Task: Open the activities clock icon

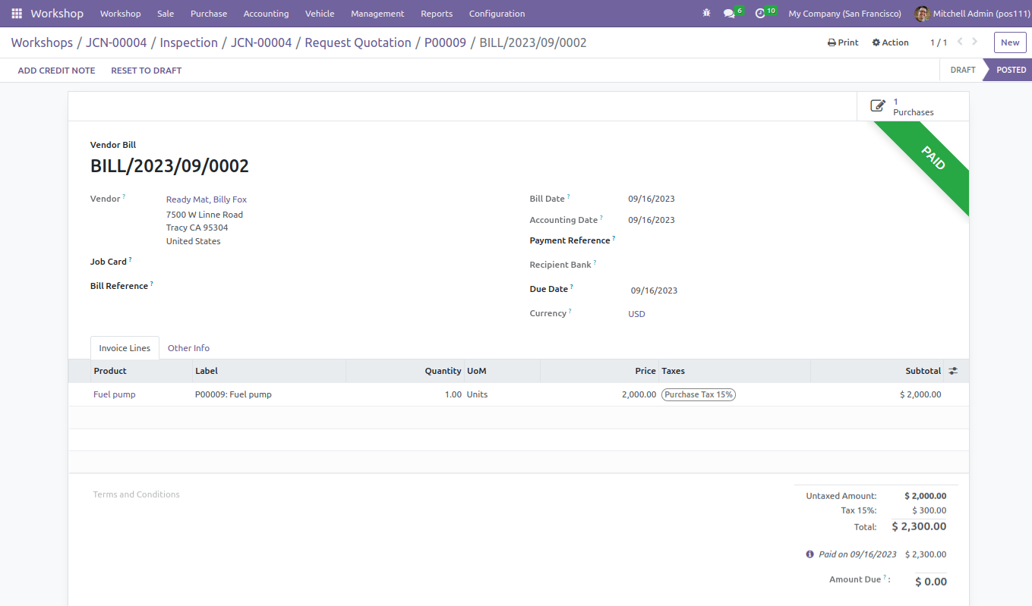Action: (760, 14)
